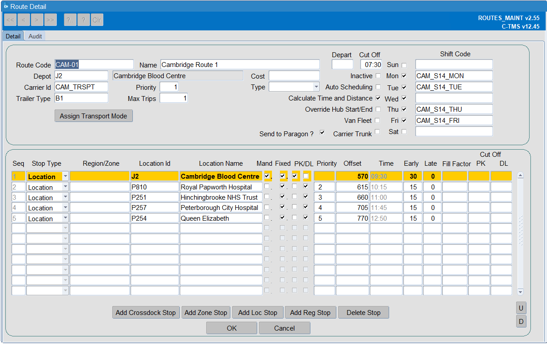Click the '?..' query toolbar button

[x=70, y=20]
